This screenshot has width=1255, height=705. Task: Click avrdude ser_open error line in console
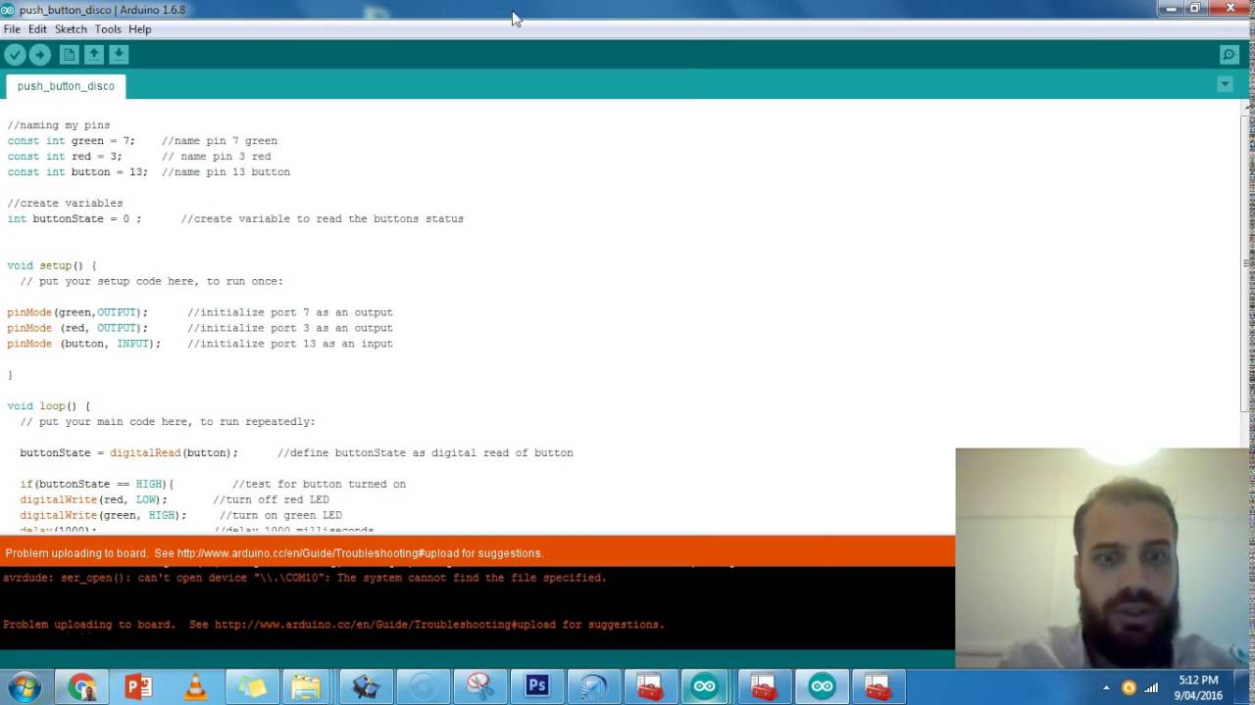click(x=305, y=578)
